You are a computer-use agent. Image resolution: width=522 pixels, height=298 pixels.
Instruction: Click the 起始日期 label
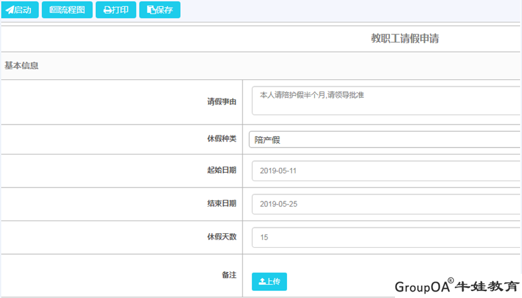[222, 170]
